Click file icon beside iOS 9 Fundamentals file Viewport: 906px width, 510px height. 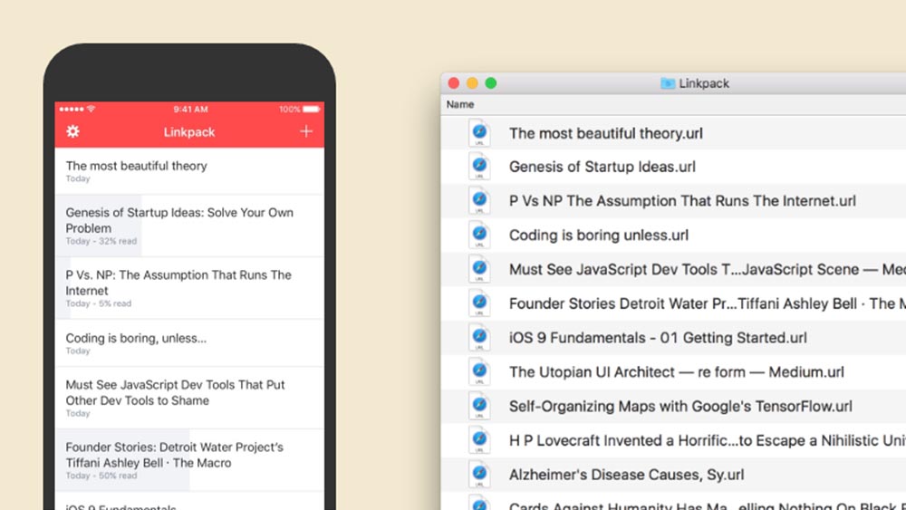(479, 338)
